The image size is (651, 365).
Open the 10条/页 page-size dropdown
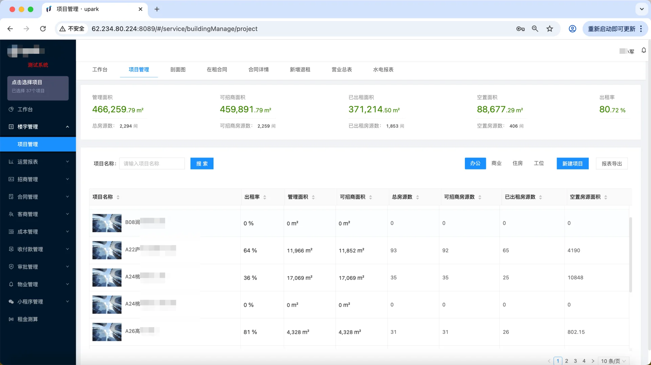(x=613, y=361)
